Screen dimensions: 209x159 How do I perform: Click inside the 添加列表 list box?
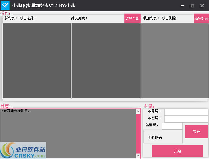175,61
